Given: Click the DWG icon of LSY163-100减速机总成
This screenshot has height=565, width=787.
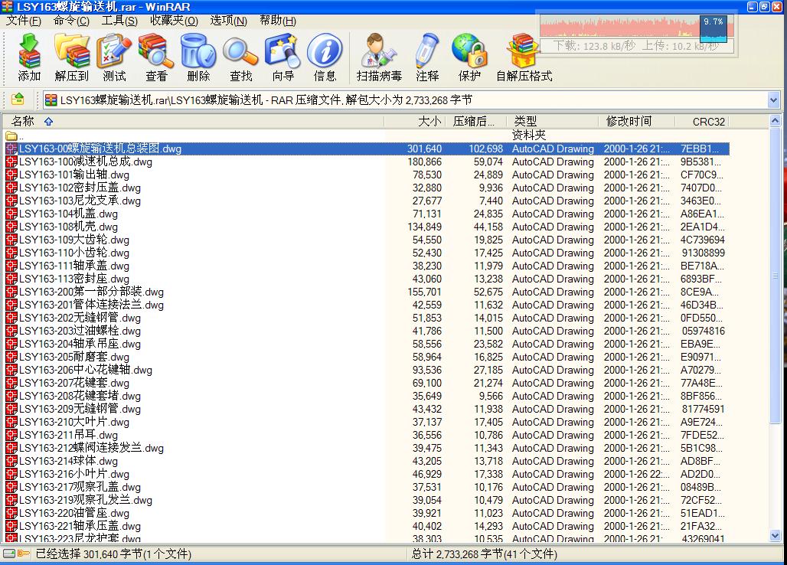Looking at the screenshot, I should 11,162.
